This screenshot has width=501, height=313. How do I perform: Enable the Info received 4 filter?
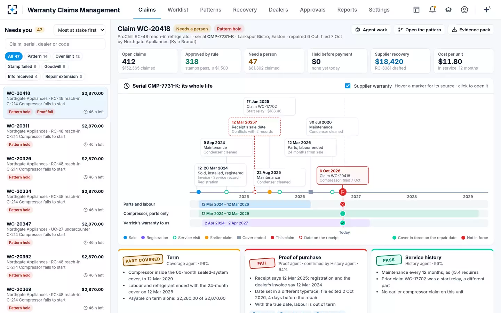[23, 77]
